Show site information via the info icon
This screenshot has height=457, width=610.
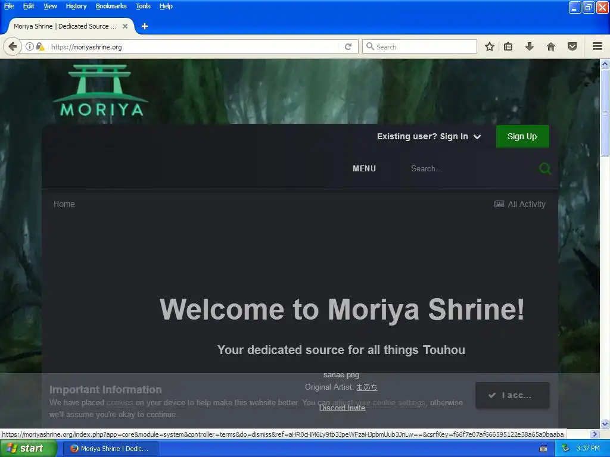point(30,46)
